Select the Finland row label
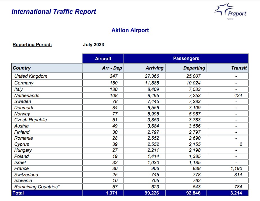The height and width of the screenshot is (201, 260). pos(22,132)
